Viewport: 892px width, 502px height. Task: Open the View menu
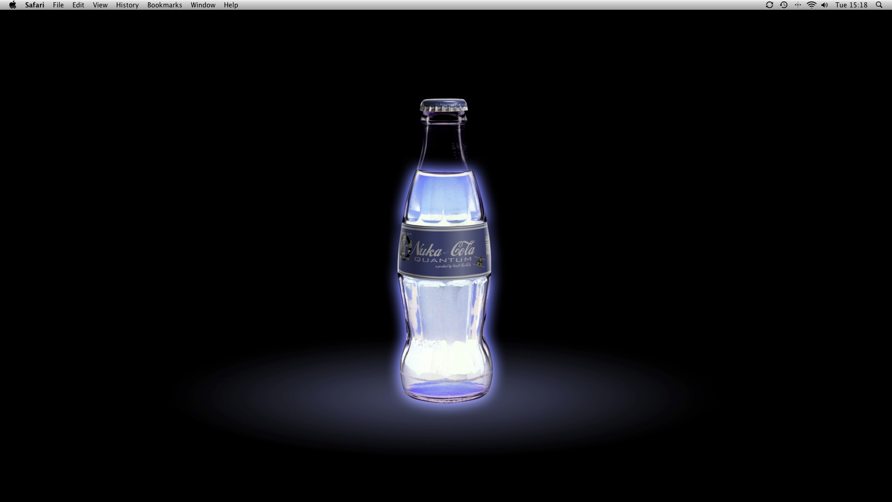click(100, 5)
